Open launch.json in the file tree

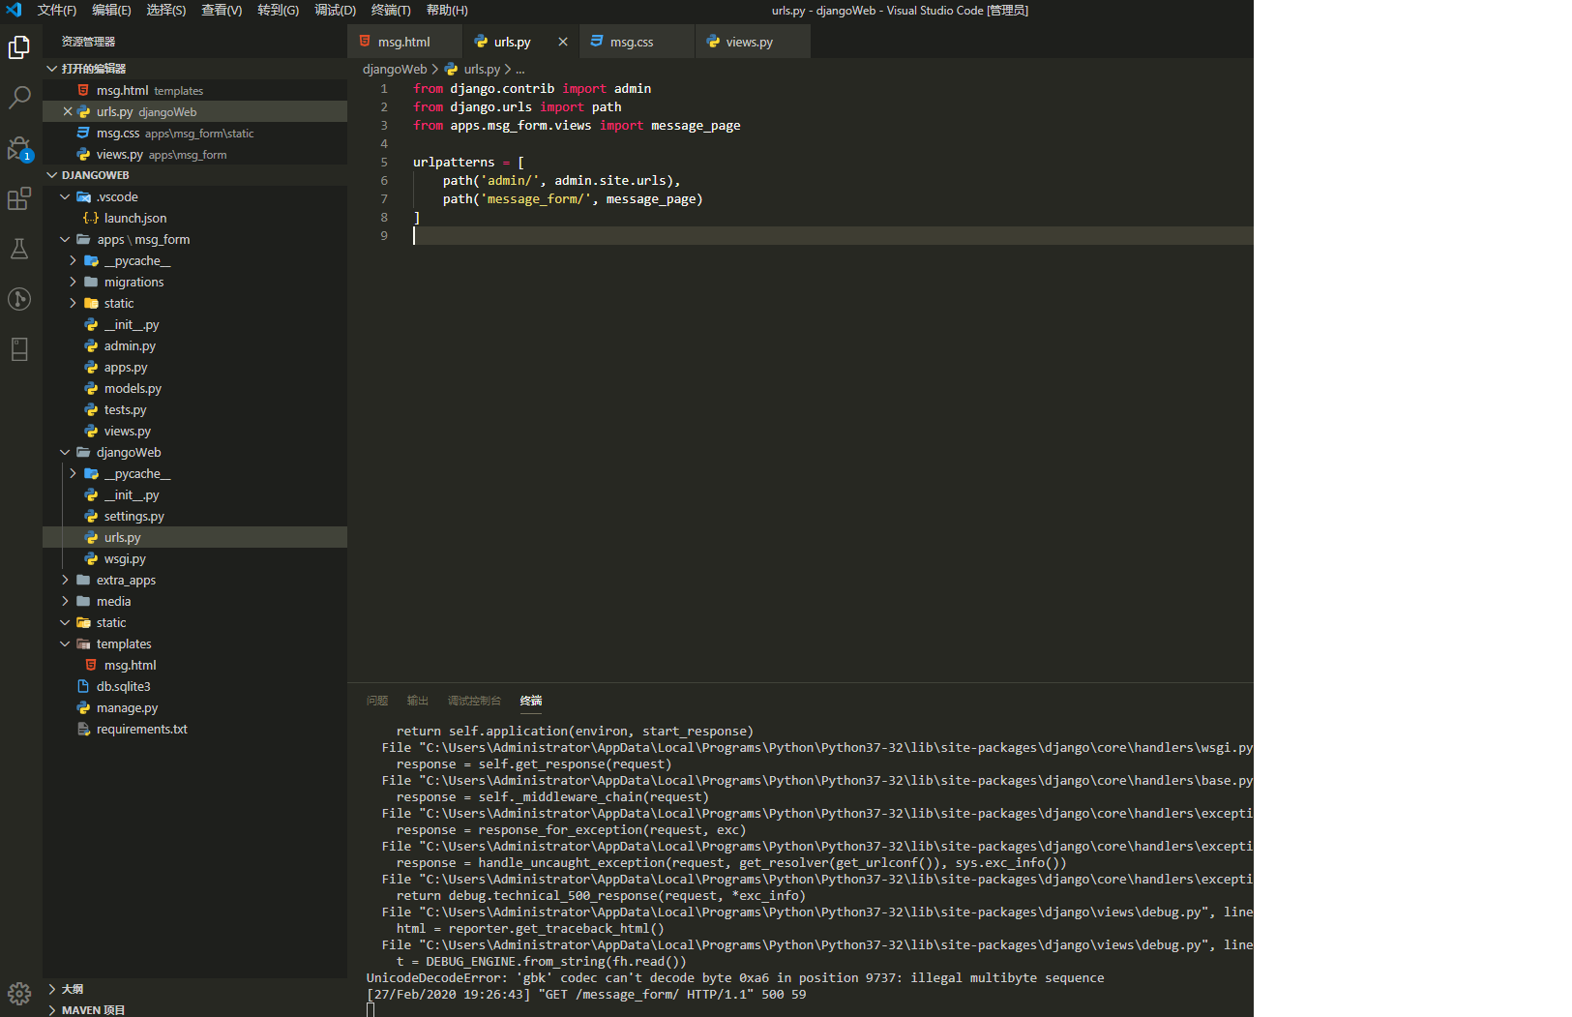pos(194,218)
